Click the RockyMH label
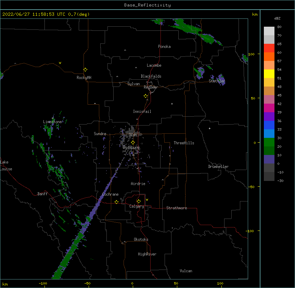Screen dimensions: 295x288 click(84, 77)
